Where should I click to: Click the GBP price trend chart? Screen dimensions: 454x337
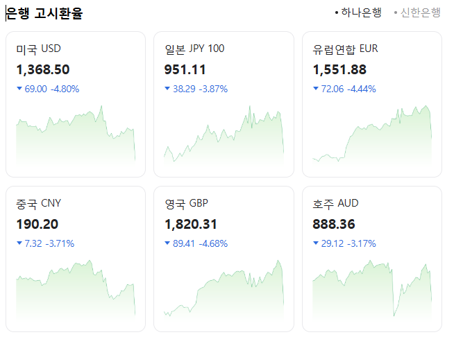224,290
